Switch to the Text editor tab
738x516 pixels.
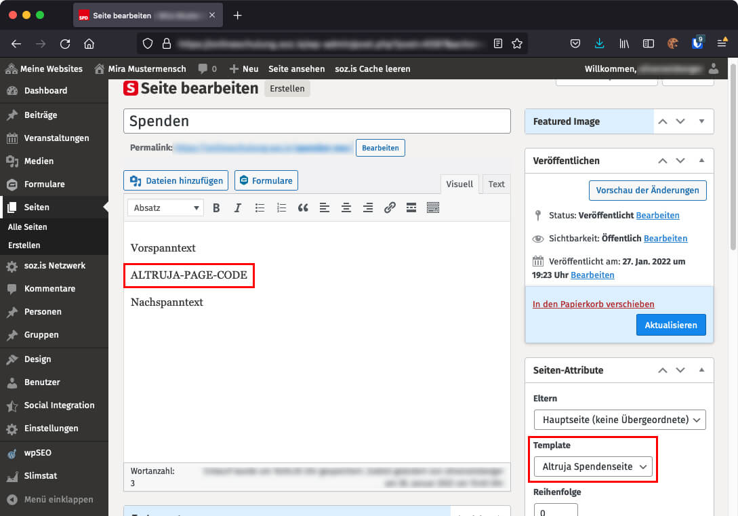[x=495, y=184]
